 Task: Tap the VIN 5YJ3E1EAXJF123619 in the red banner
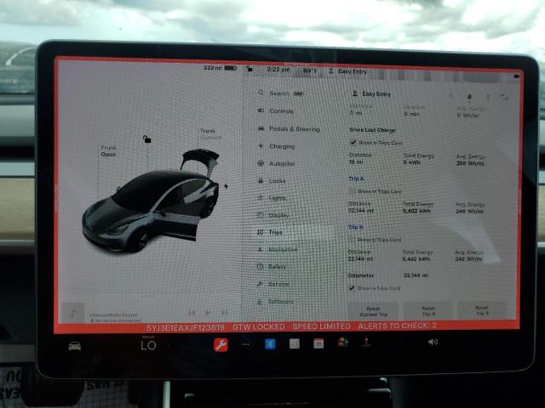tap(186, 328)
